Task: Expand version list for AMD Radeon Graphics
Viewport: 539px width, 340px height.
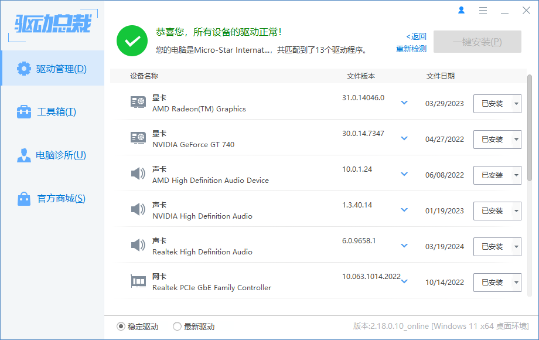Action: pyautogui.click(x=404, y=103)
